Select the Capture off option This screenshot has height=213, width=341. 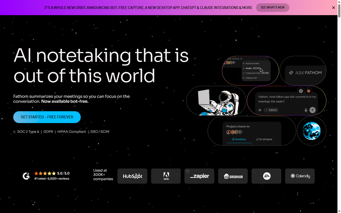point(250,78)
